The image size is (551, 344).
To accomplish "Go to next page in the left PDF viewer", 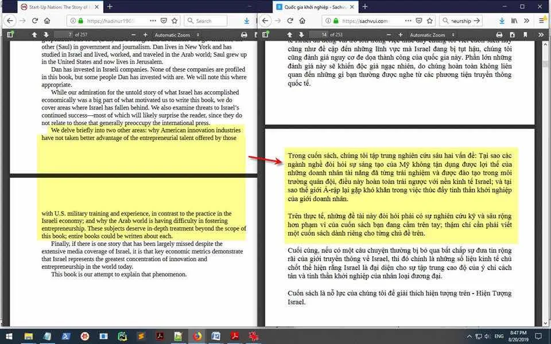I will (x=46, y=35).
